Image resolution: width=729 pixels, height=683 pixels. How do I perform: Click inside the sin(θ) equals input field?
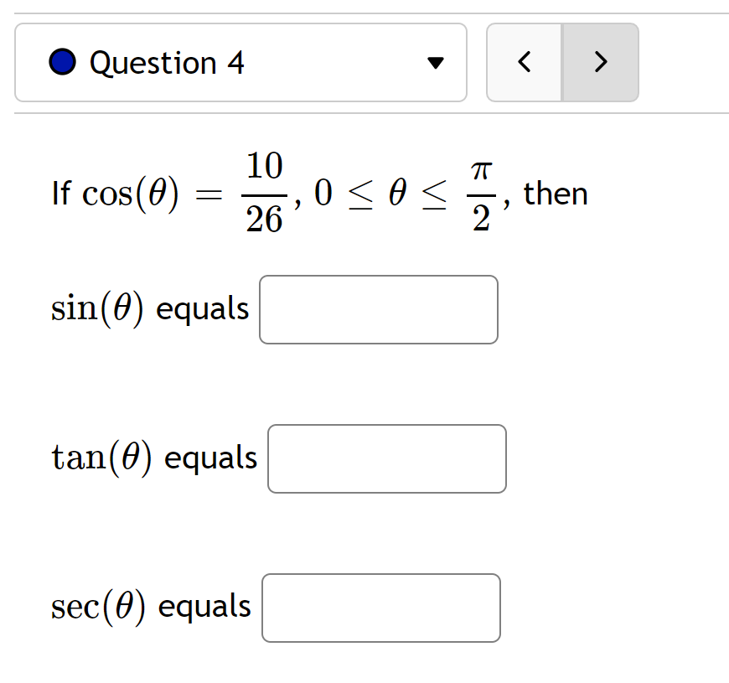378,309
